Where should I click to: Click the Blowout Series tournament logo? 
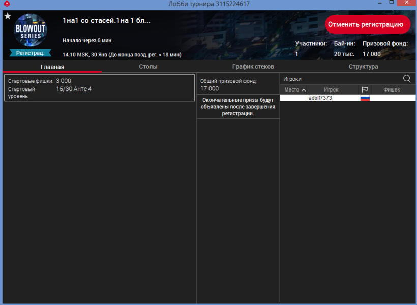[31, 30]
